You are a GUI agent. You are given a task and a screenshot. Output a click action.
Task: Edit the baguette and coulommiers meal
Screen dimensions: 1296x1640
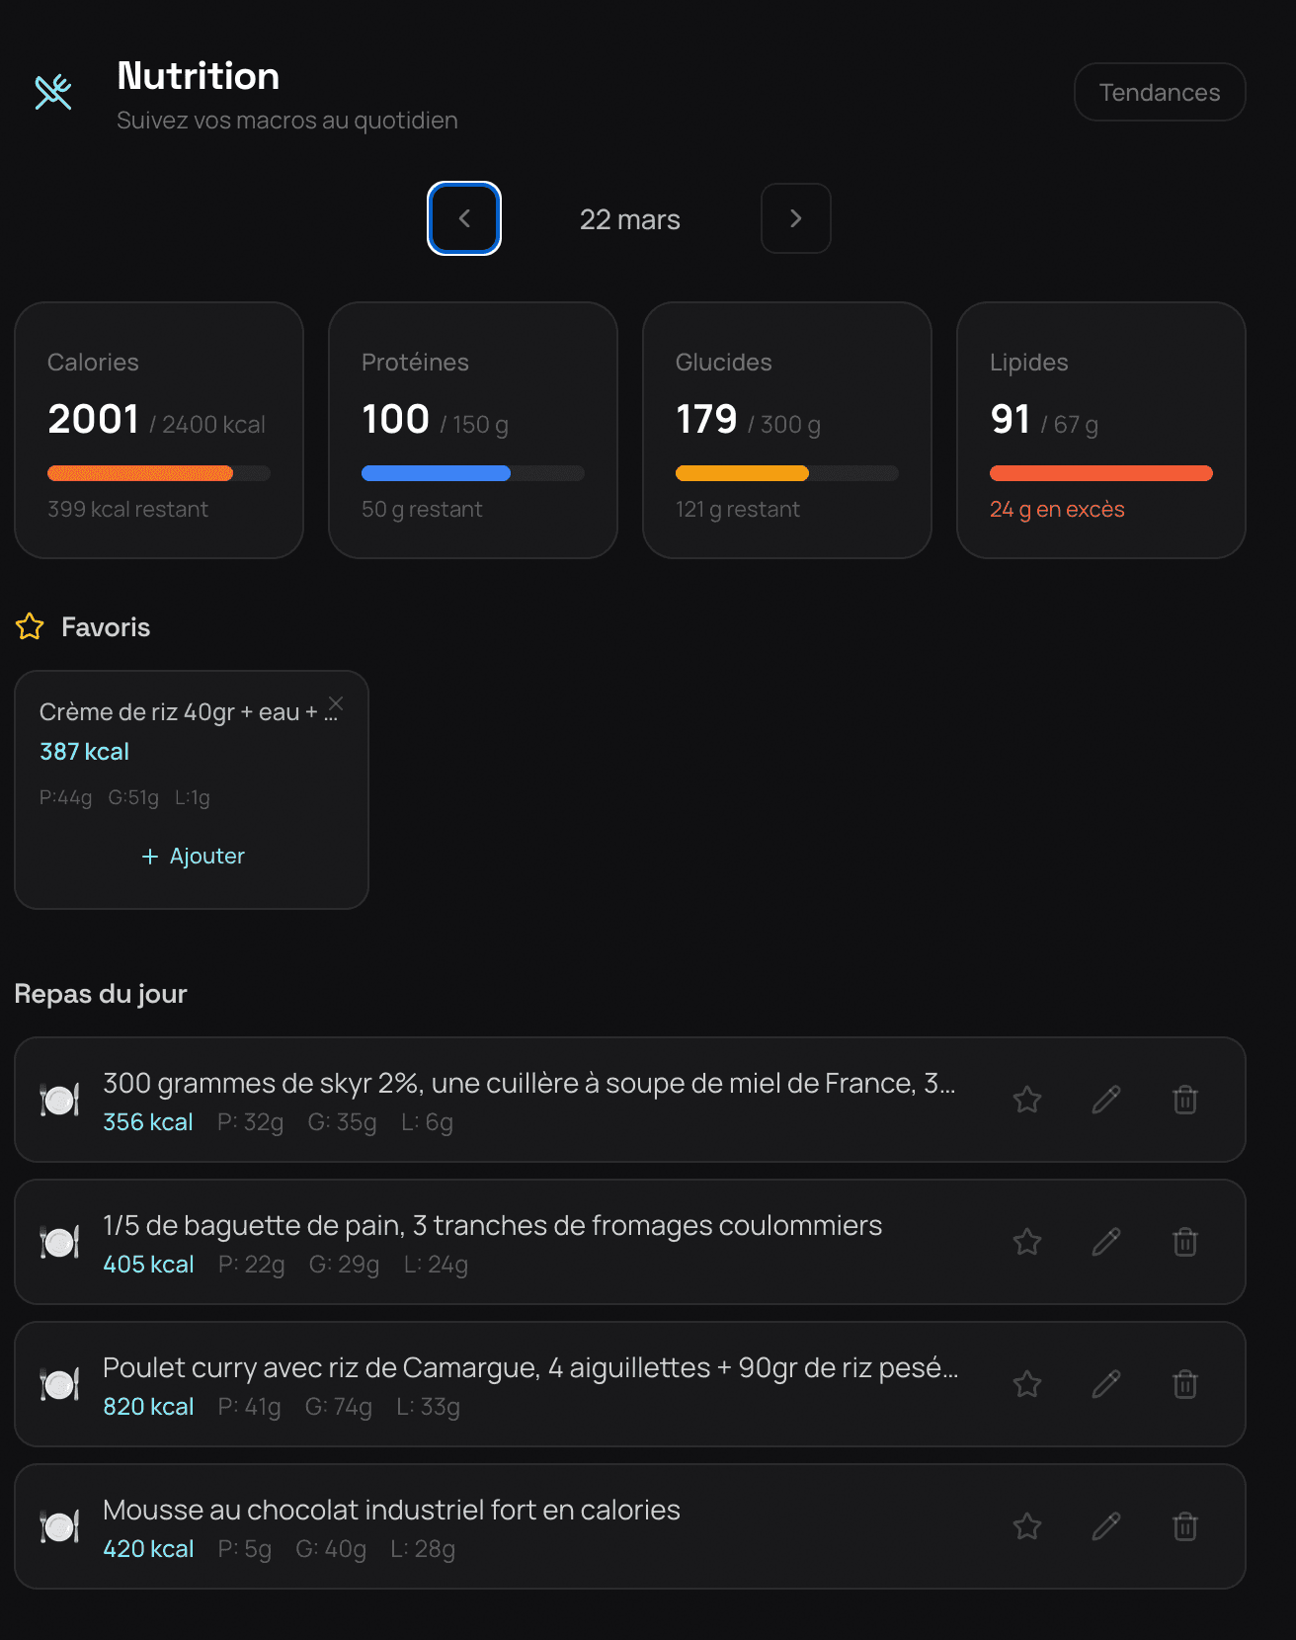pos(1106,1242)
